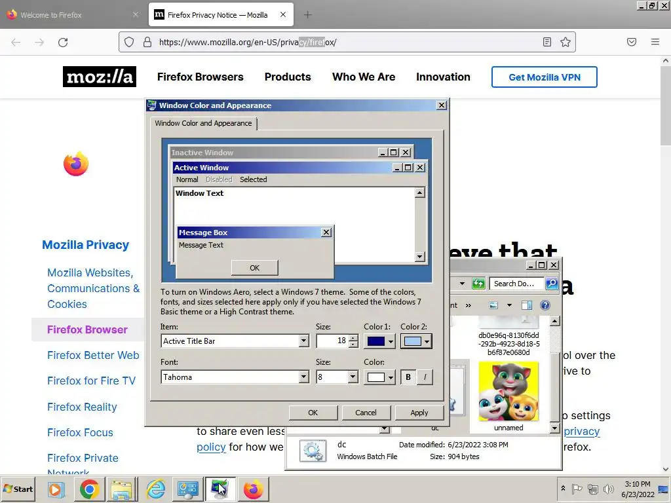Toggle italic font button
Screen dimensions: 671x503
425,377
